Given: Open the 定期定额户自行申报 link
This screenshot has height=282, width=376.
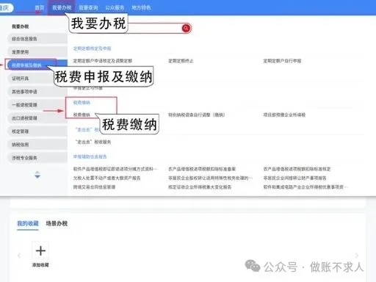Looking at the screenshot, I should click(282, 61).
